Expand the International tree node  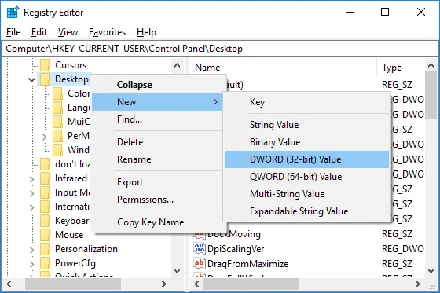point(31,207)
